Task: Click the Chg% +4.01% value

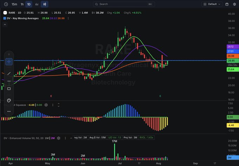Action: click(133, 13)
